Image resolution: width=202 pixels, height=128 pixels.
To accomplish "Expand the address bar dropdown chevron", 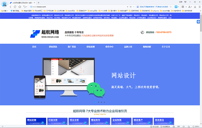I will [x=134, y=7].
